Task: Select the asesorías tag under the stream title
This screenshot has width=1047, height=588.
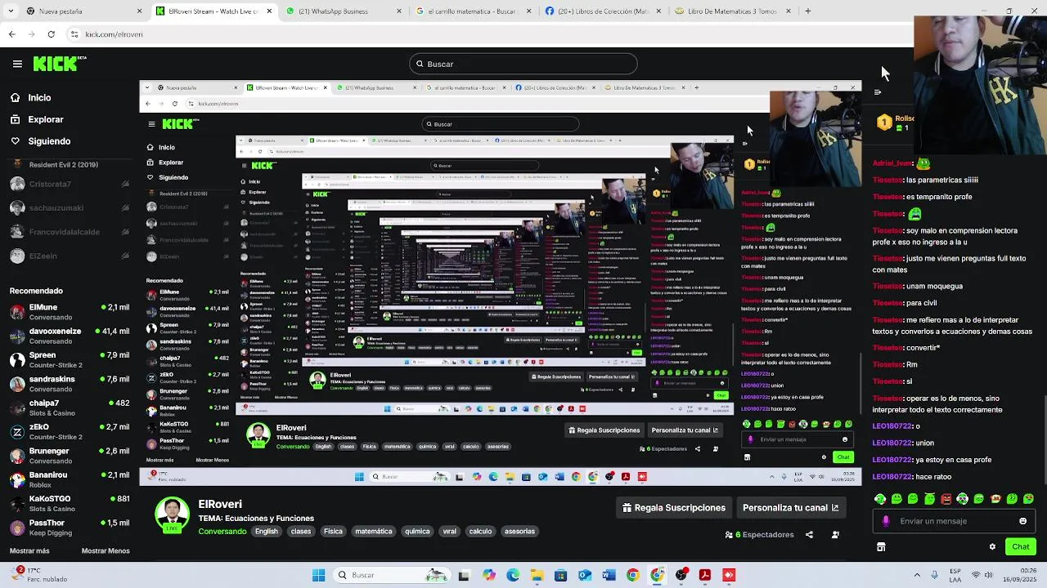Action: pyautogui.click(x=519, y=532)
